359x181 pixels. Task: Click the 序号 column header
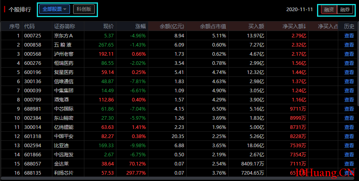pos(14,26)
